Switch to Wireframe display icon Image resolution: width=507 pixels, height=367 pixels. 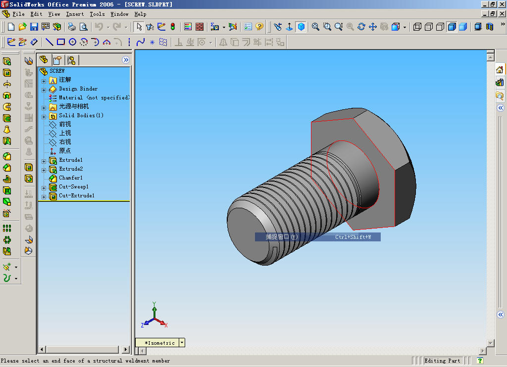click(417, 27)
